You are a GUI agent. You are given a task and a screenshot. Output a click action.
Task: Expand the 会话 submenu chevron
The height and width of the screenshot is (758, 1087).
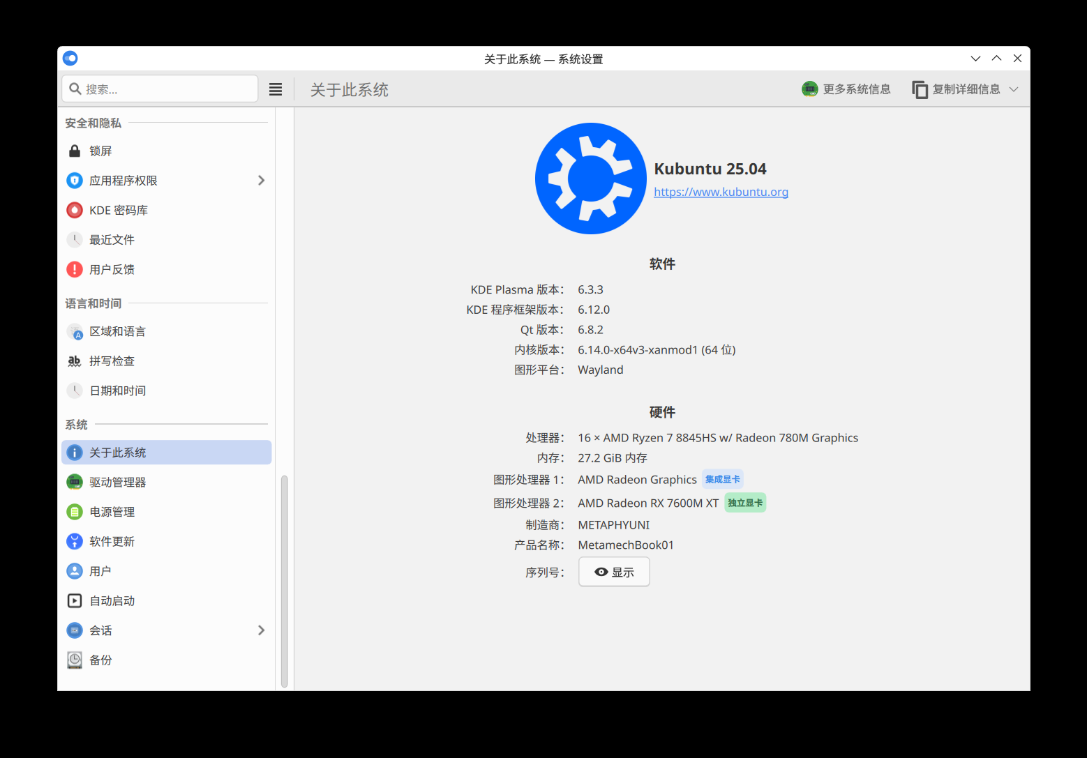tap(262, 630)
